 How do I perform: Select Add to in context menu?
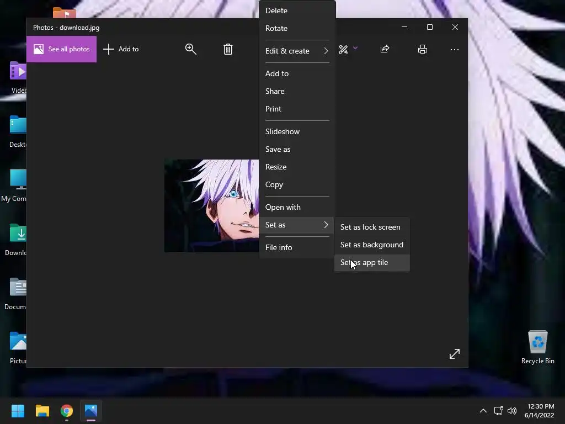(x=297, y=73)
